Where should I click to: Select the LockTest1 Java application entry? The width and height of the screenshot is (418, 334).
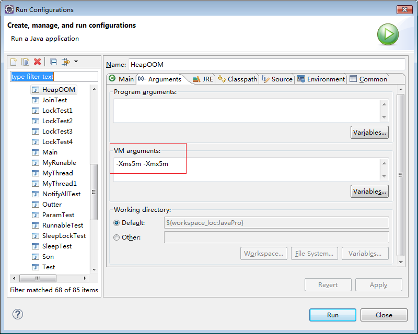coord(57,111)
